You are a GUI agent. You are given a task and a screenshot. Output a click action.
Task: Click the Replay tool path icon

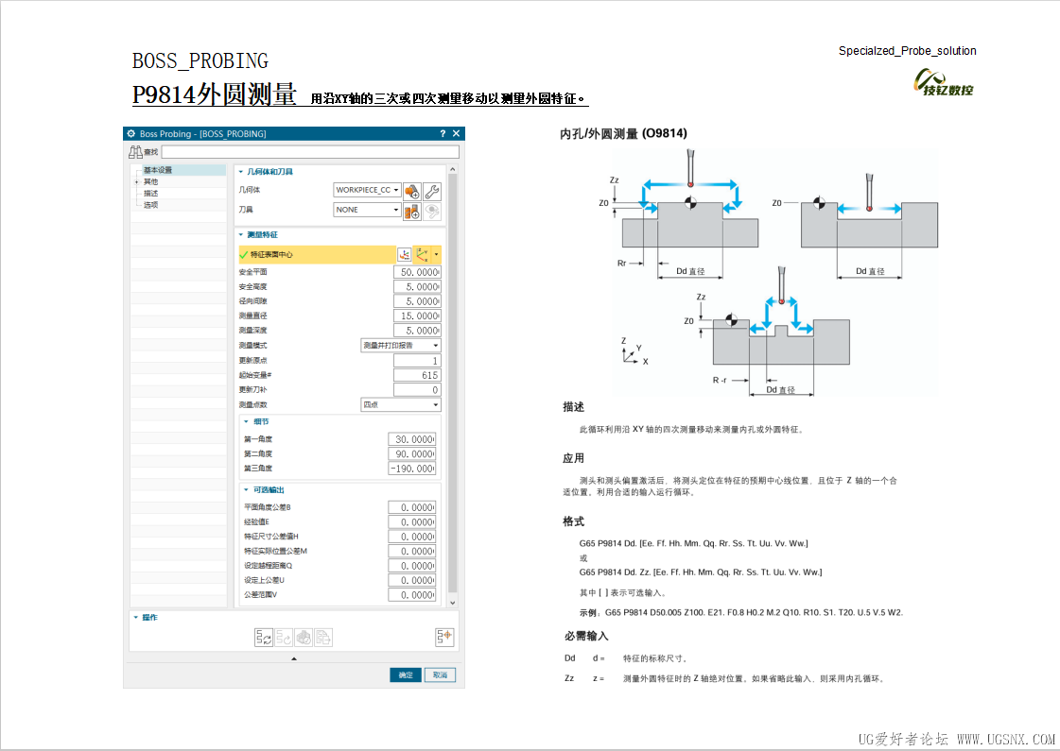click(x=284, y=637)
